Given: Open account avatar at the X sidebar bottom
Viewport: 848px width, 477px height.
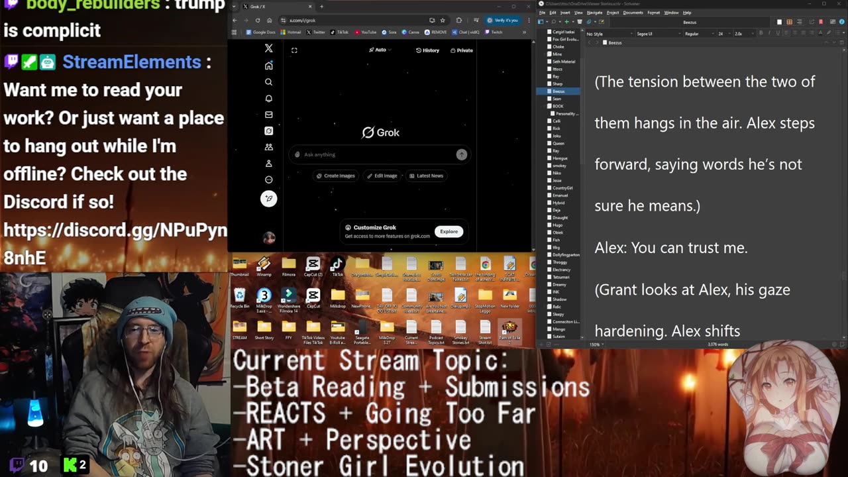Looking at the screenshot, I should tap(268, 238).
